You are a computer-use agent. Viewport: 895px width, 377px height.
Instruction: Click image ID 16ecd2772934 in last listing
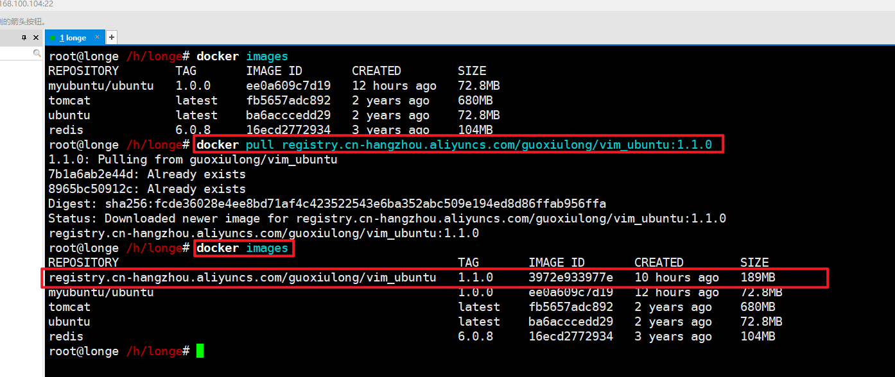click(x=571, y=337)
